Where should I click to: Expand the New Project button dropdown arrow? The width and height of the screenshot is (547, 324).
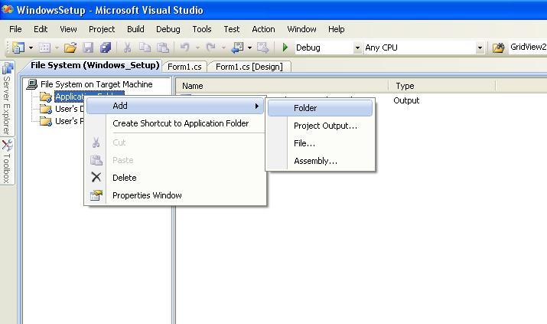pyautogui.click(x=31, y=47)
